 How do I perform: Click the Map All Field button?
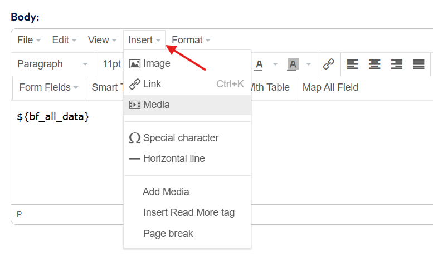[330, 87]
